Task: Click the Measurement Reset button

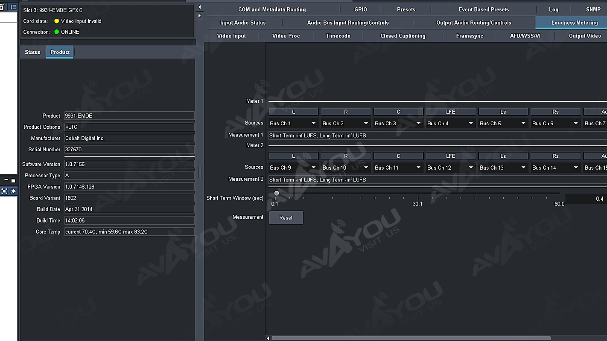Action: coord(286,218)
